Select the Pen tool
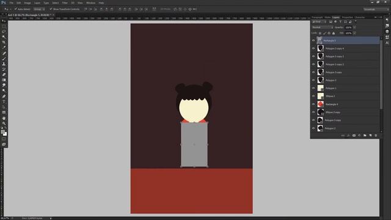The image size is (391, 220). tap(4, 97)
